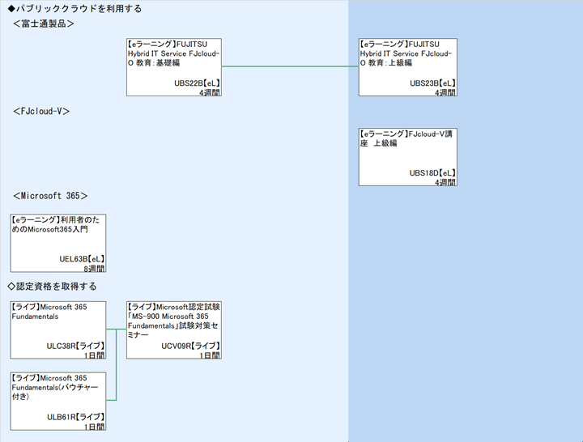Click the course code UEL63B【eL】
This screenshot has height=442, width=583.
[82, 259]
